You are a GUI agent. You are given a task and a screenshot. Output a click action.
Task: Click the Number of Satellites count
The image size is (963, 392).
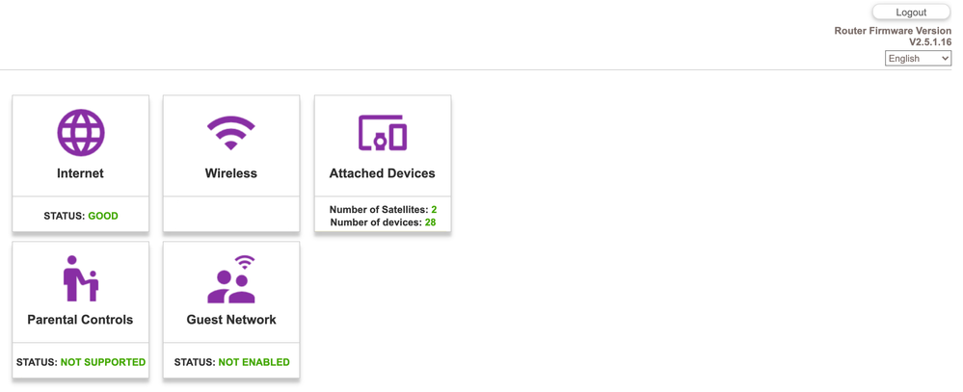coord(433,210)
